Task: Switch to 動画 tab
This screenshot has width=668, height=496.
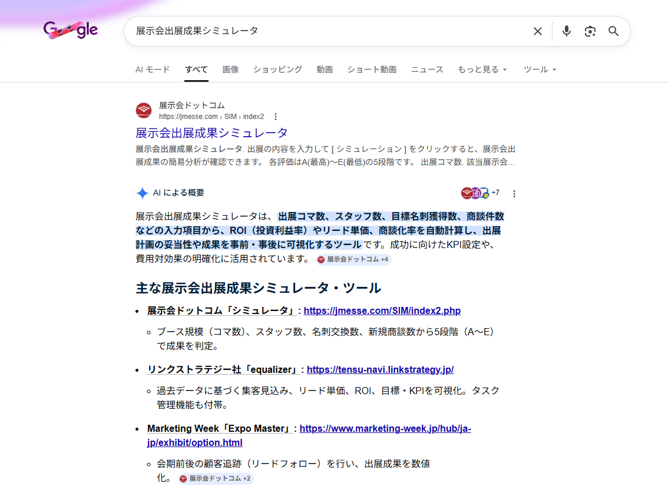Action: tap(325, 70)
